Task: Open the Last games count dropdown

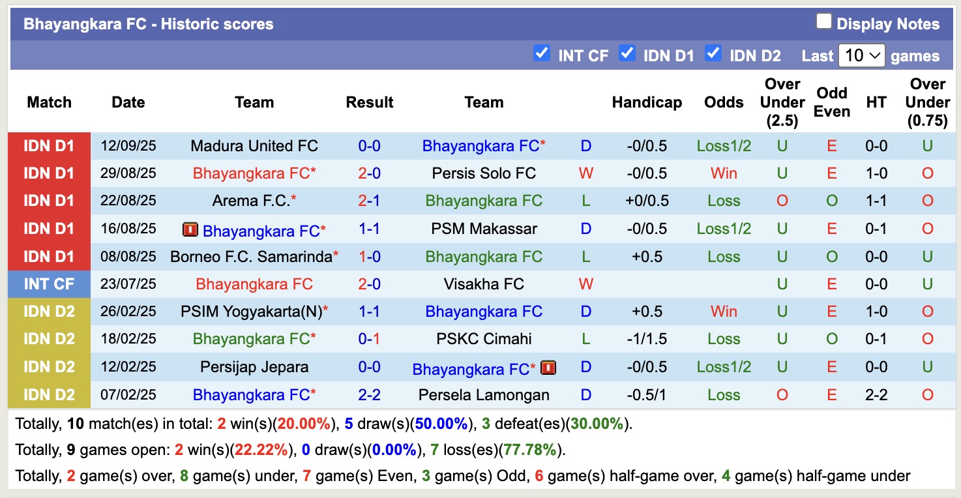Action: (861, 55)
